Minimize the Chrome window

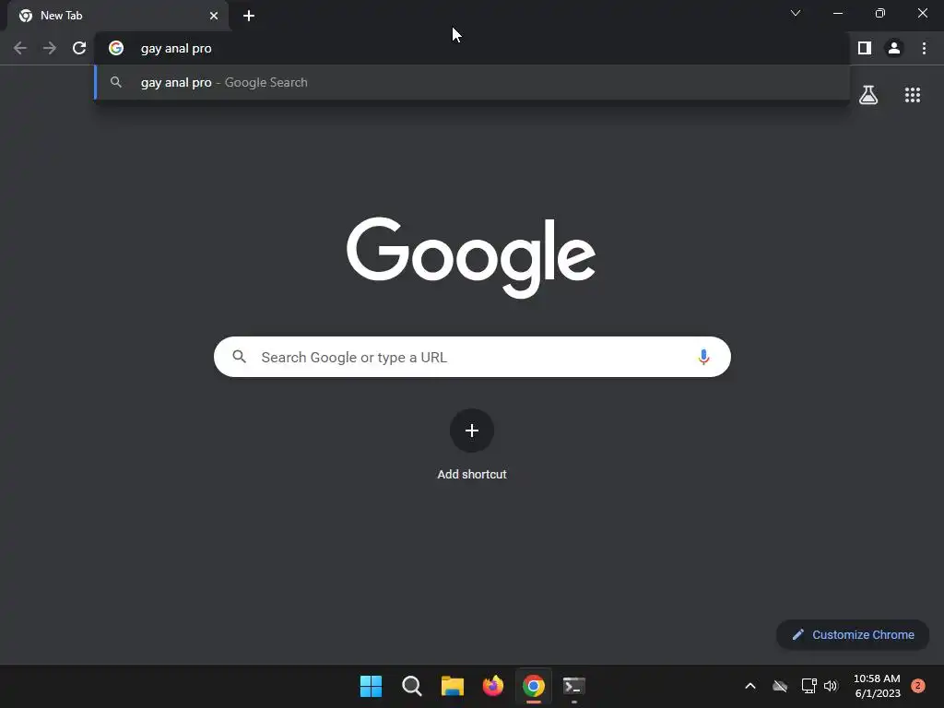(x=837, y=13)
